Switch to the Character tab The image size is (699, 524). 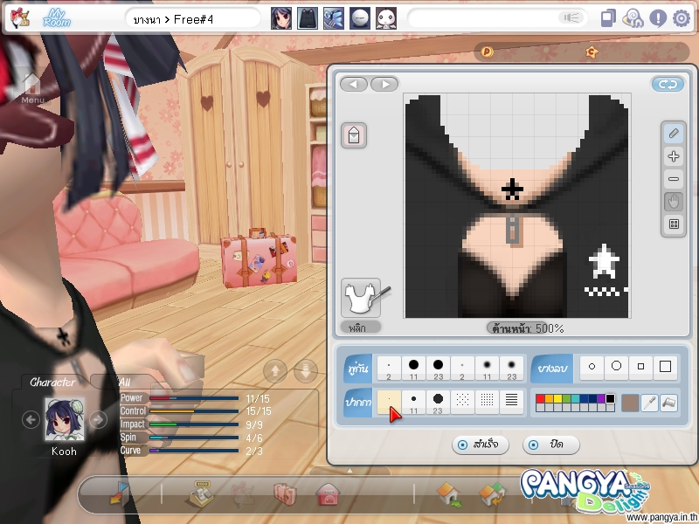(x=52, y=382)
